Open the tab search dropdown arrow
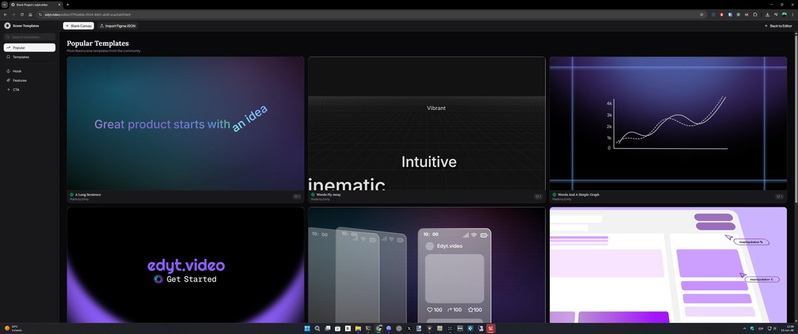Screen dimensions: 798x334 tap(4, 4)
